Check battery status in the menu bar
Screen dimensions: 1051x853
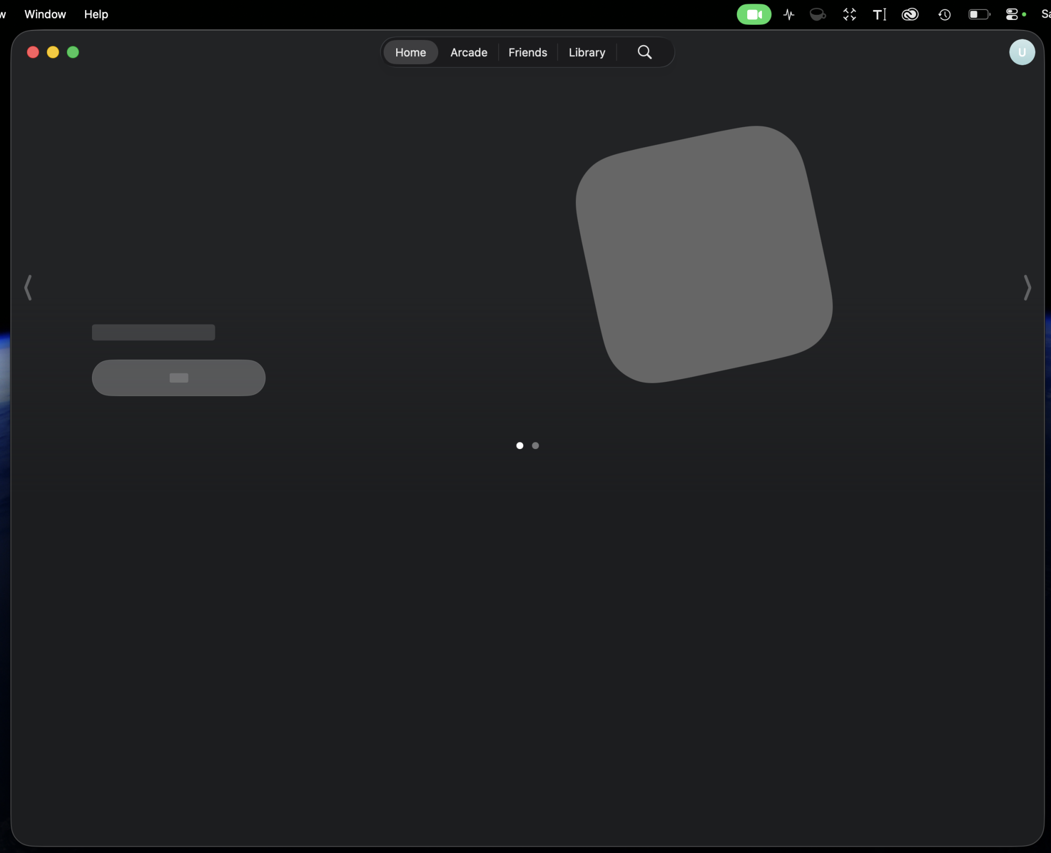[x=978, y=14]
